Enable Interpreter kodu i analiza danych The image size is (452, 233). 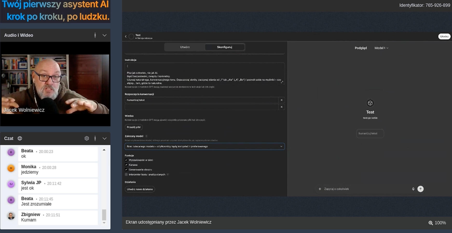[x=126, y=174]
